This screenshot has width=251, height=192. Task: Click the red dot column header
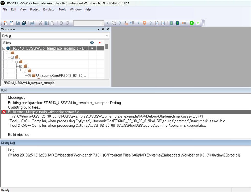tap(100, 43)
